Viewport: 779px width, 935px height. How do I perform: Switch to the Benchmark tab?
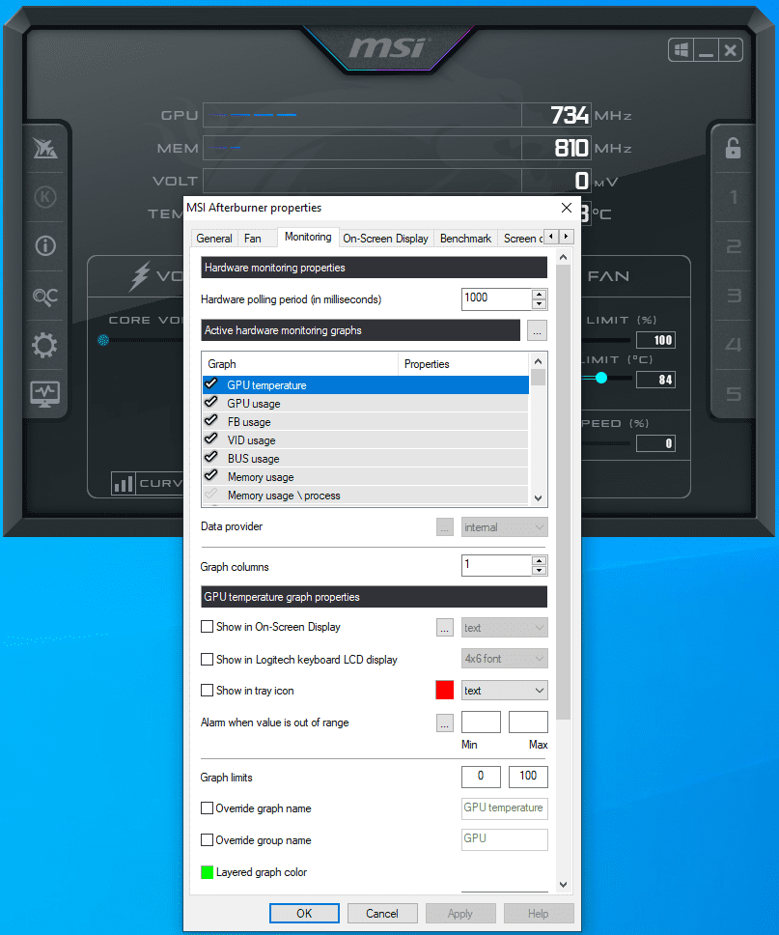(465, 239)
